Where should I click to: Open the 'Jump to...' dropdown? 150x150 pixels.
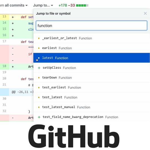[43, 5]
